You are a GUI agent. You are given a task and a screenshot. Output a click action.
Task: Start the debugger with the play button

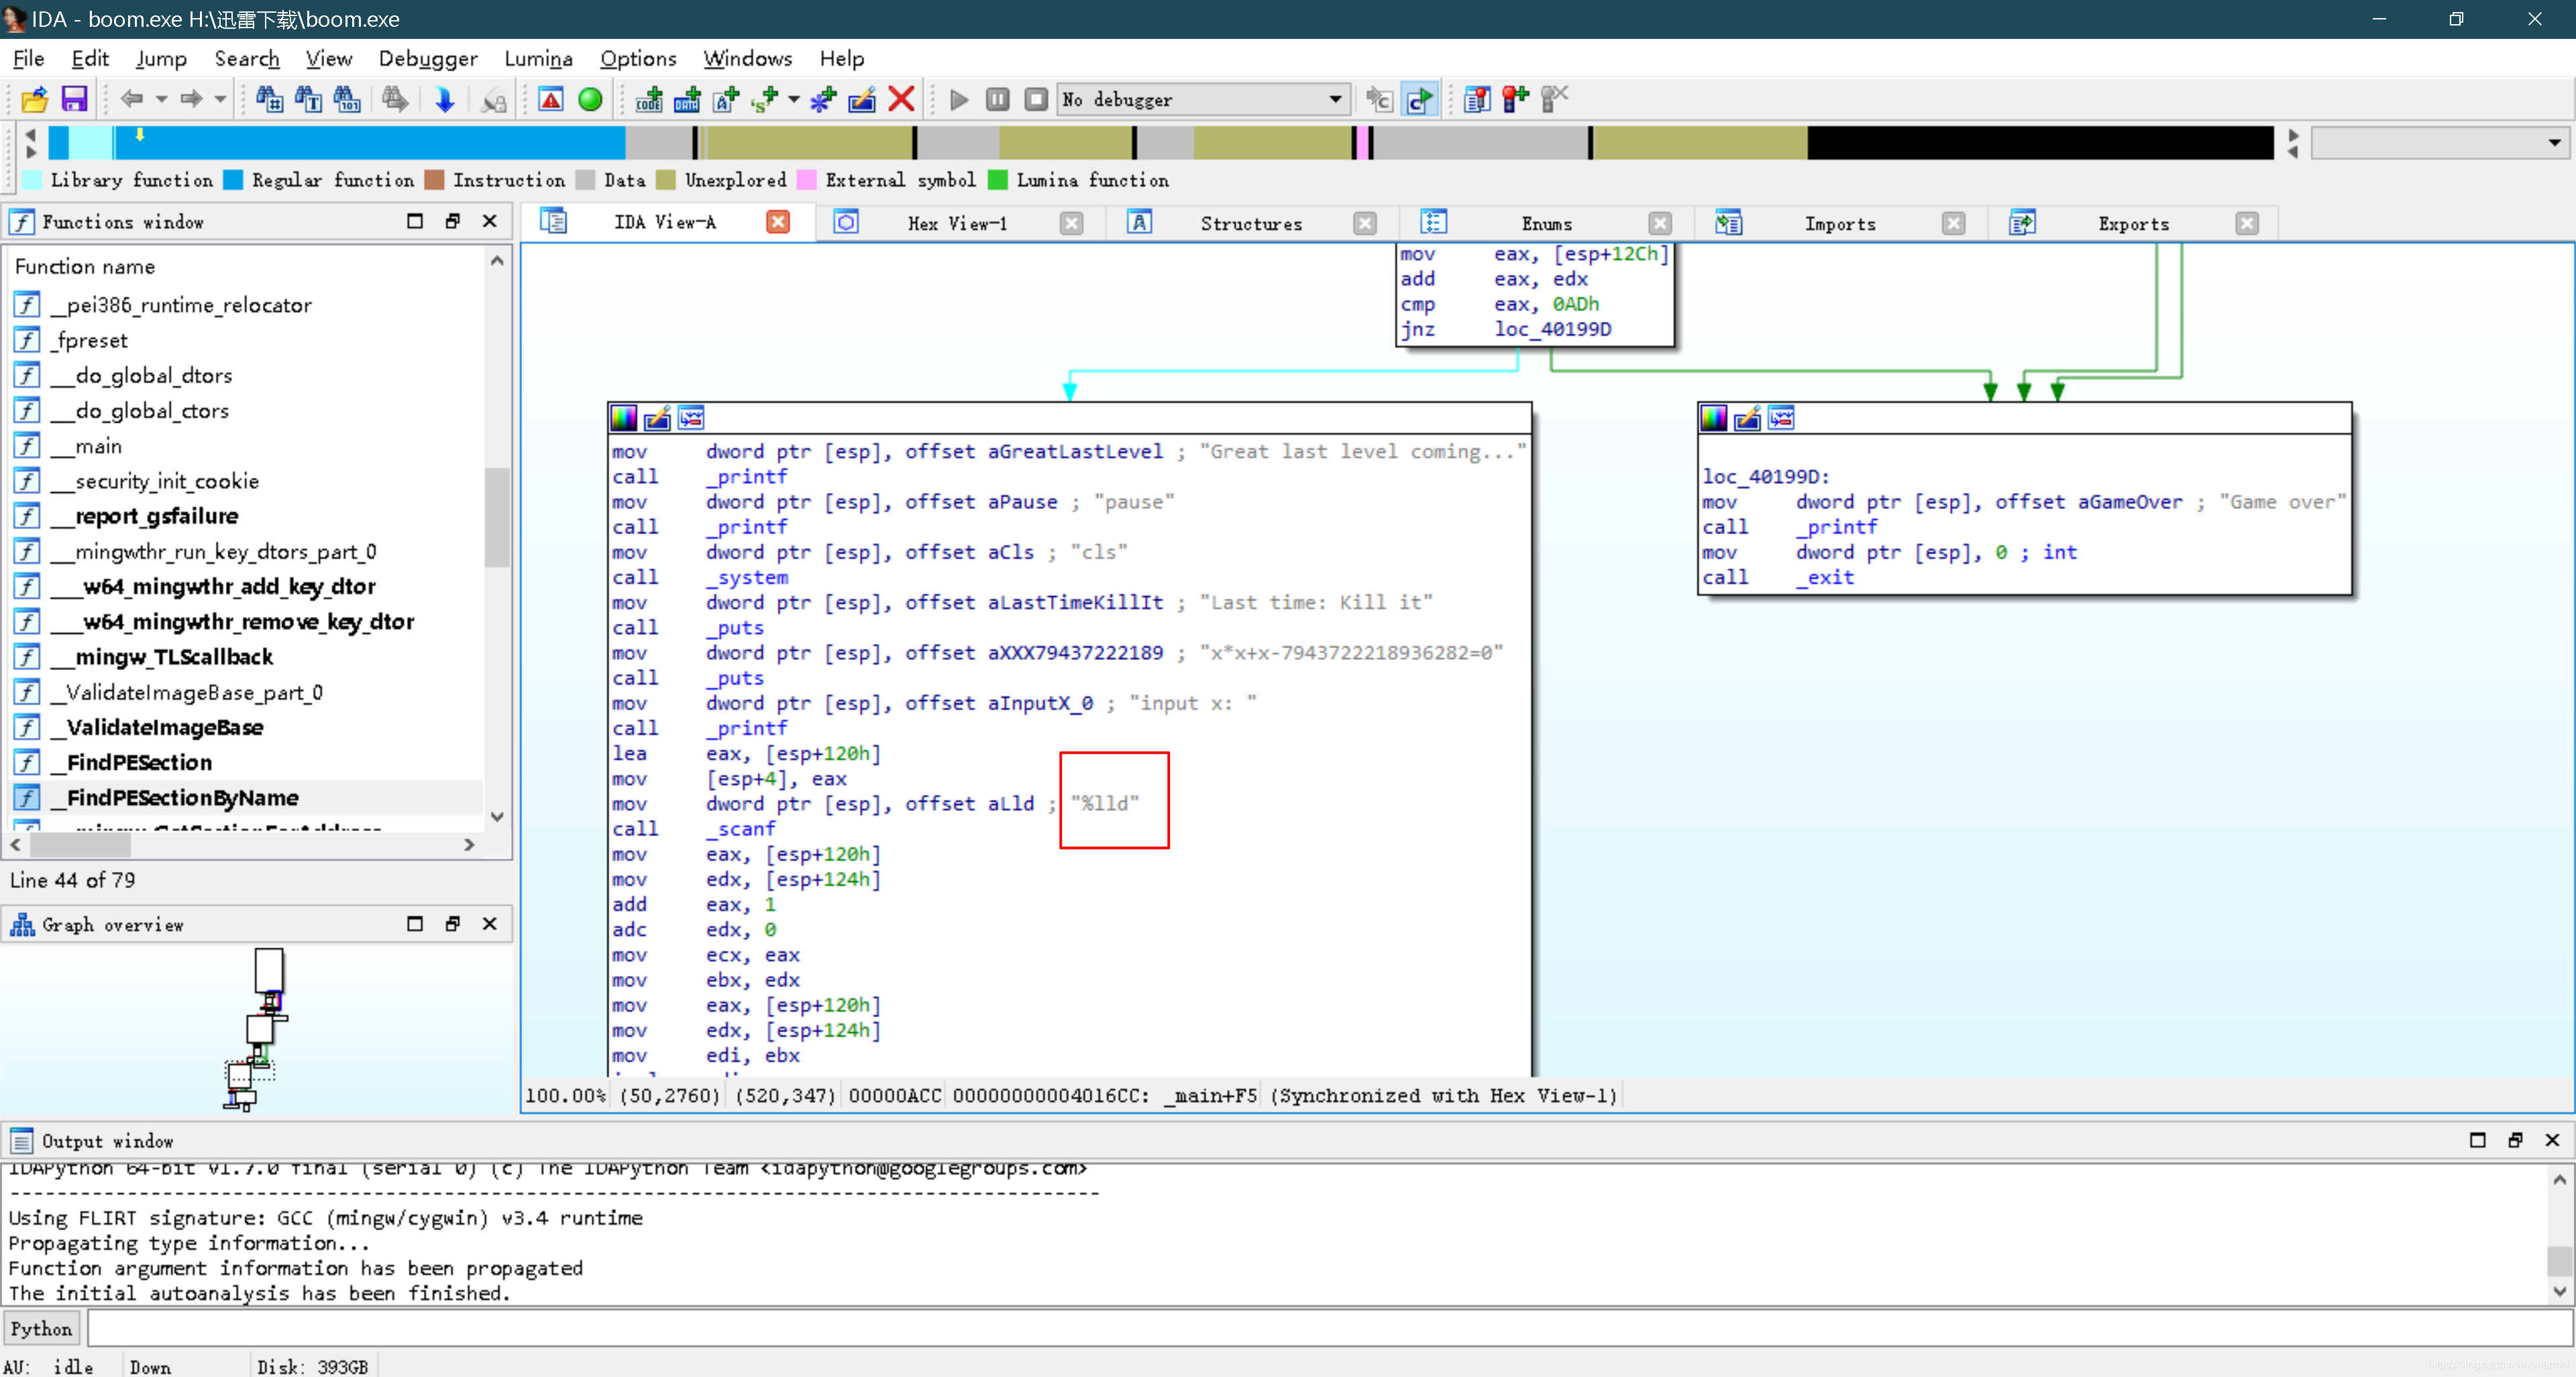coord(959,99)
